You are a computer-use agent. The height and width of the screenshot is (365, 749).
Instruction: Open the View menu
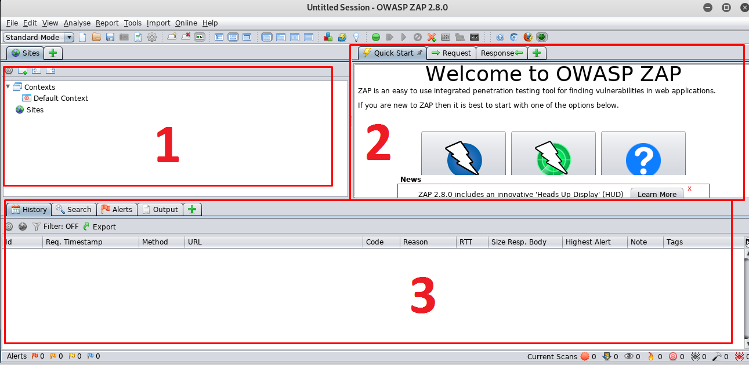pos(50,23)
